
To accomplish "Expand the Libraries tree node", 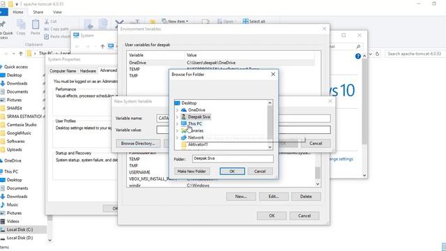I will 177,130.
